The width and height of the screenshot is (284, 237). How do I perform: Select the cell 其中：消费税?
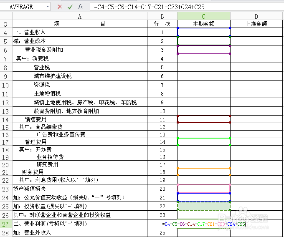click(x=80, y=58)
